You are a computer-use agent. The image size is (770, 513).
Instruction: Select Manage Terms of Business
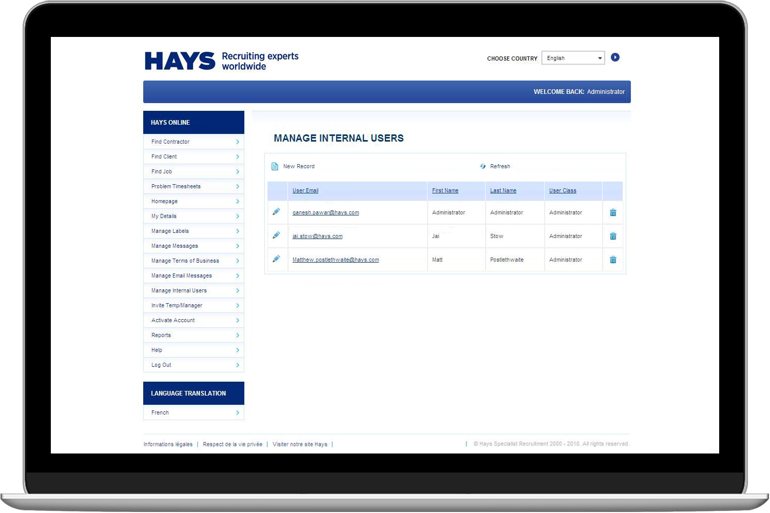[x=194, y=261]
